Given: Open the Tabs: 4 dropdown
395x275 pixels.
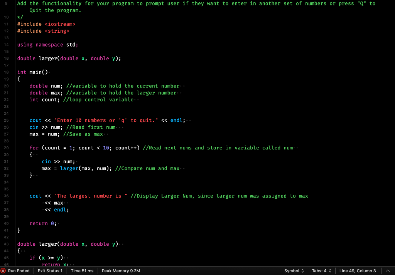Looking at the screenshot, I should (321, 271).
